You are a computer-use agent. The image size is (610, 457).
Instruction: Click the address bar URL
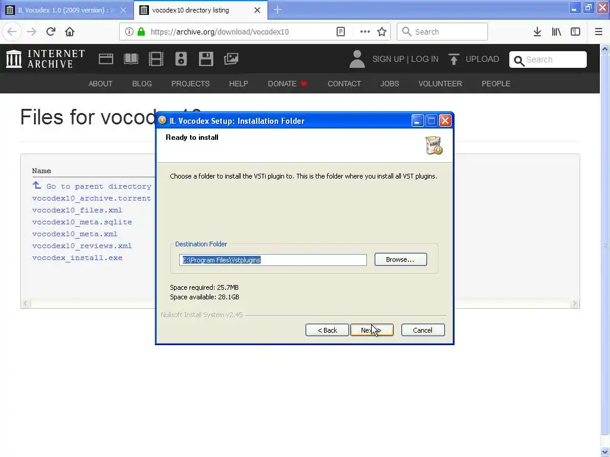coord(219,32)
